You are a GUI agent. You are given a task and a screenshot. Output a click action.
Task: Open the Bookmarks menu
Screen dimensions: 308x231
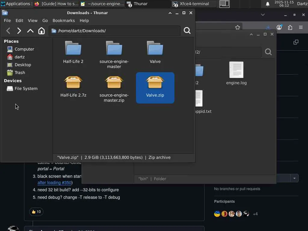[64, 20]
